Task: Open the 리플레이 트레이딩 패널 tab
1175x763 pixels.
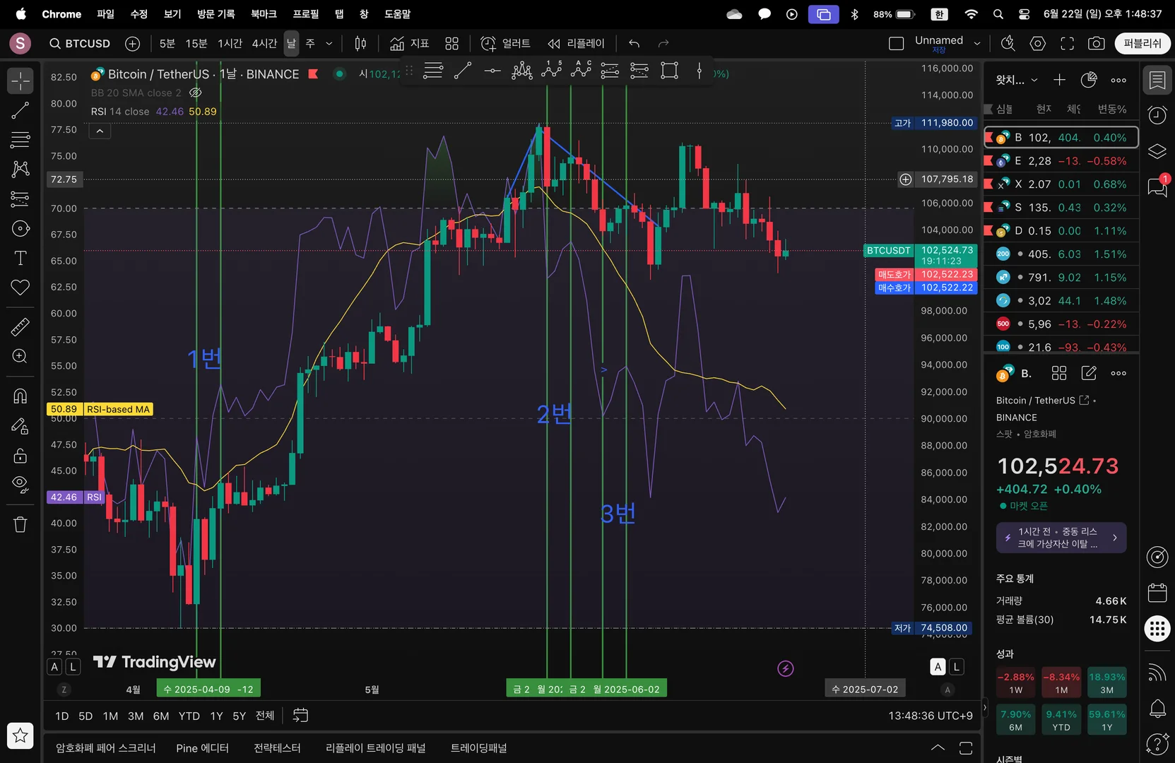Action: pyautogui.click(x=376, y=748)
